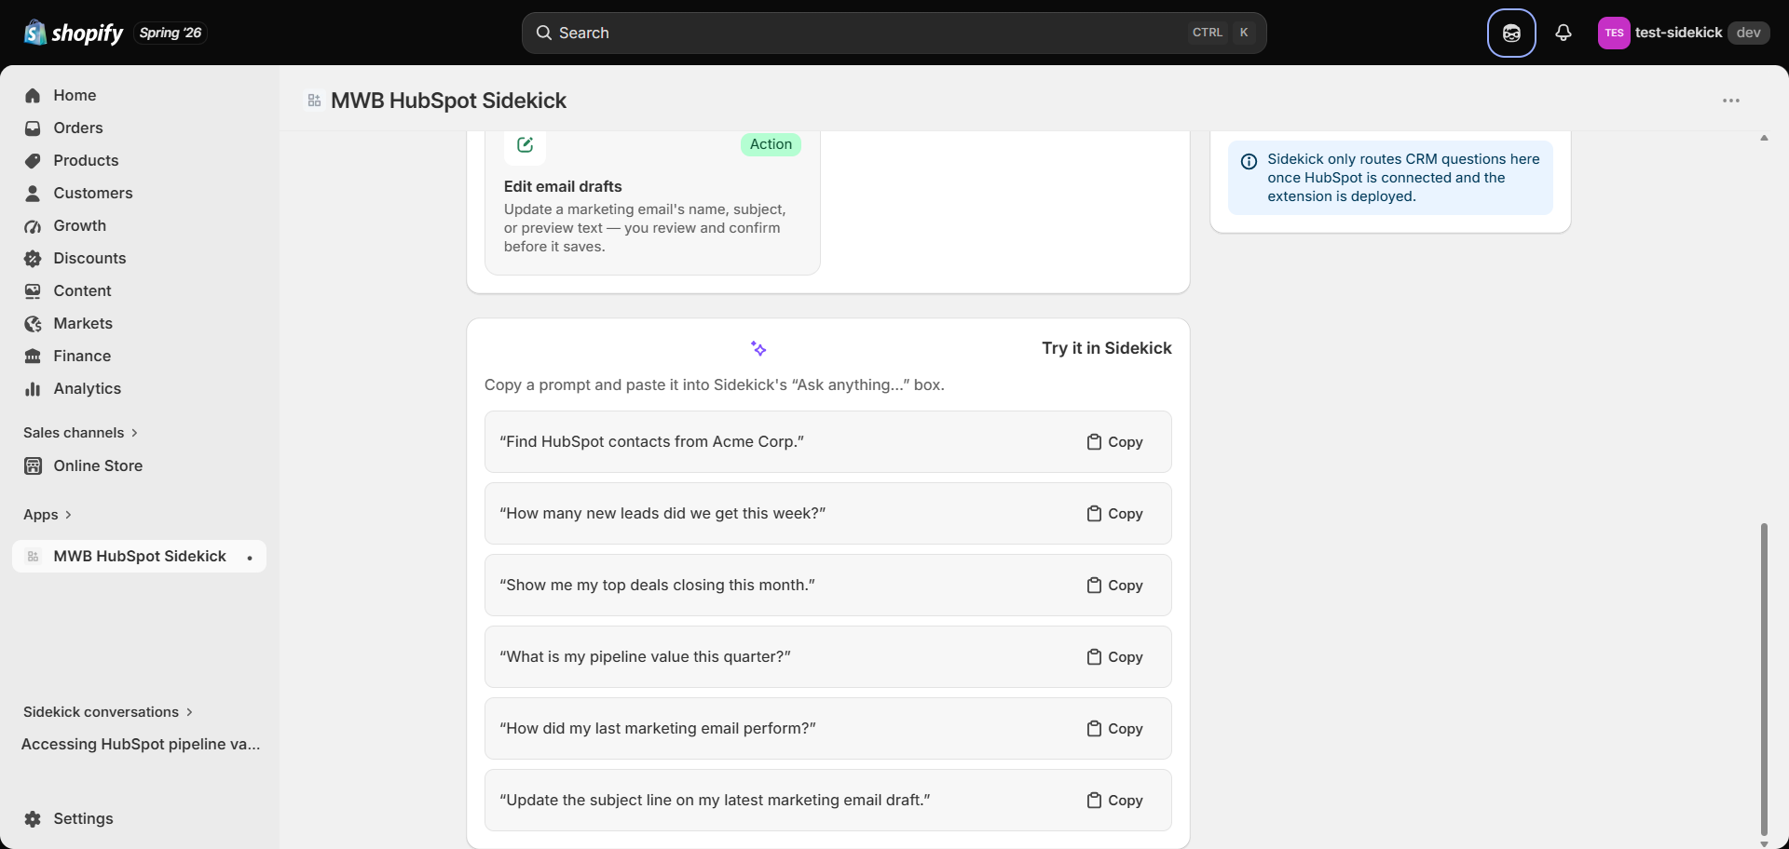Click the scroll up arrow
This screenshot has height=849, width=1789.
(x=1764, y=138)
